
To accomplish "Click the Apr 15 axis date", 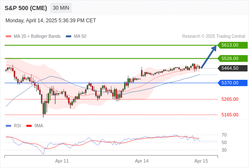I will [201, 161].
